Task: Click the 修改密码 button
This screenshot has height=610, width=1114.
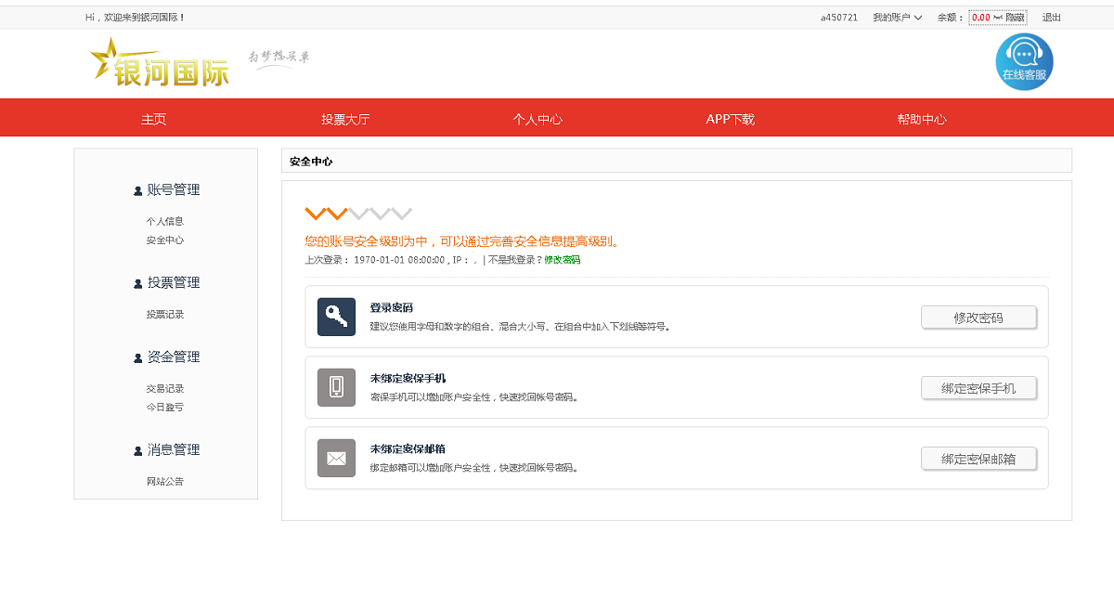Action: point(978,317)
